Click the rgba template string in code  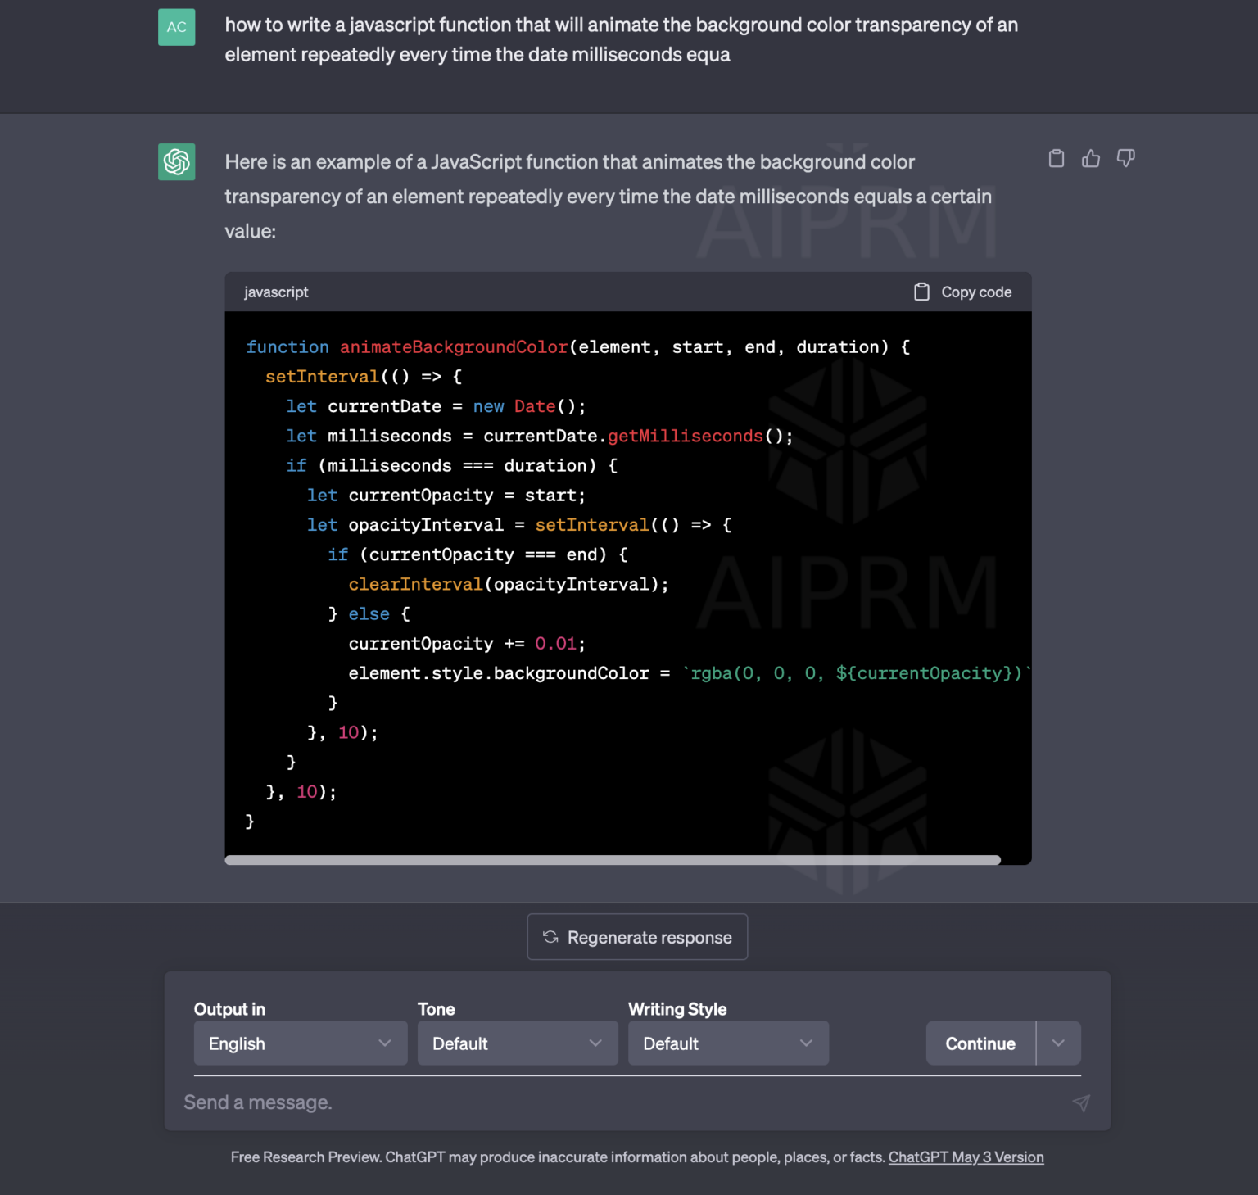coord(856,673)
